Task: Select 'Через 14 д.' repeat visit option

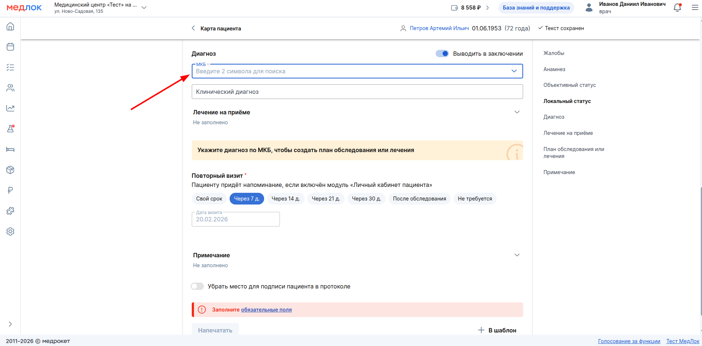Action: [x=285, y=199]
